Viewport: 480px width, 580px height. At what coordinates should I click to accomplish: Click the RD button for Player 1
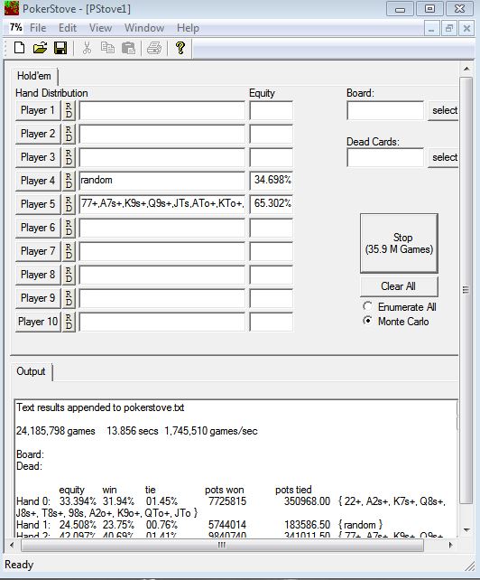(x=69, y=110)
